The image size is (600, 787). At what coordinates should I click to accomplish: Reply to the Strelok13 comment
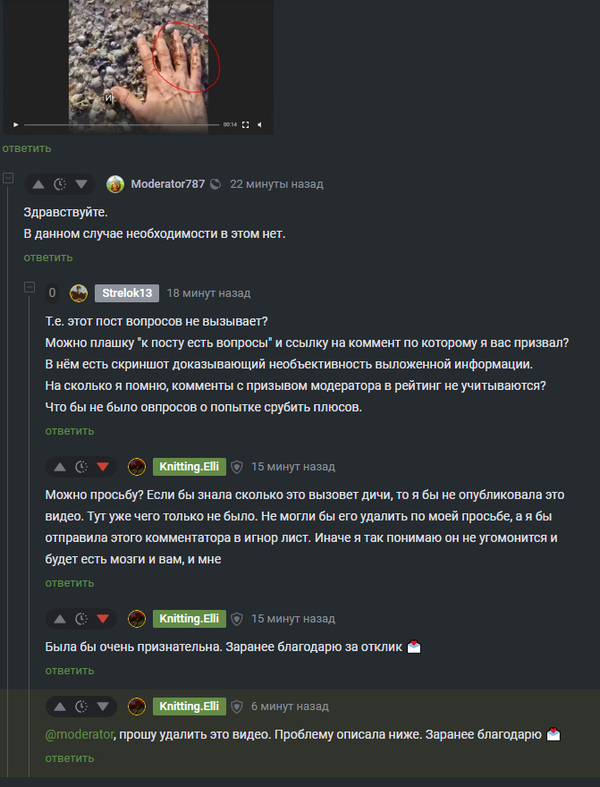(x=70, y=431)
